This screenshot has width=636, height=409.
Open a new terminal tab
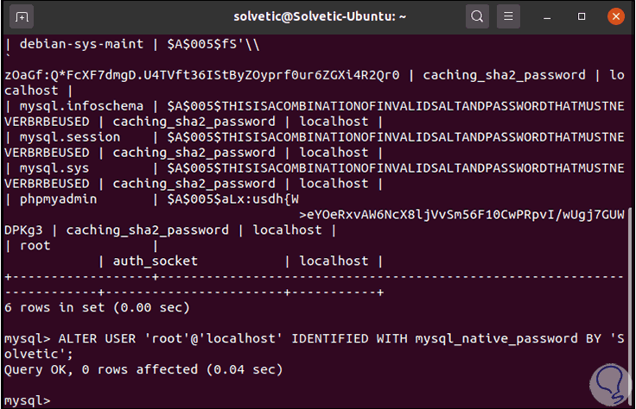[x=22, y=16]
